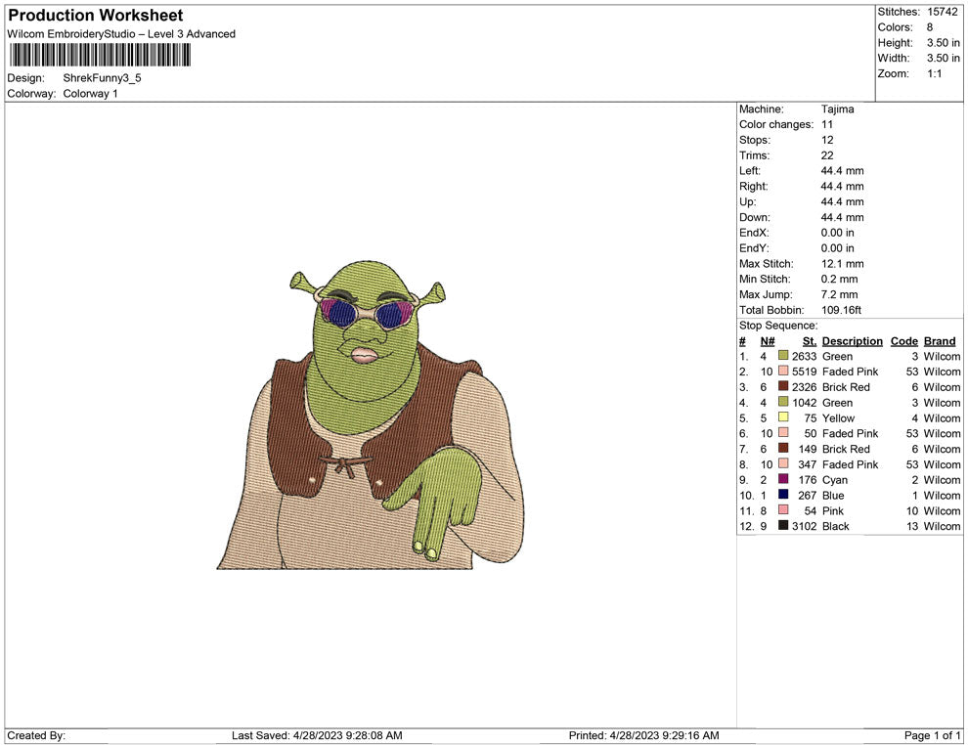Click the Cyan description in stop 9
The width and height of the screenshot is (968, 745).
[835, 480]
